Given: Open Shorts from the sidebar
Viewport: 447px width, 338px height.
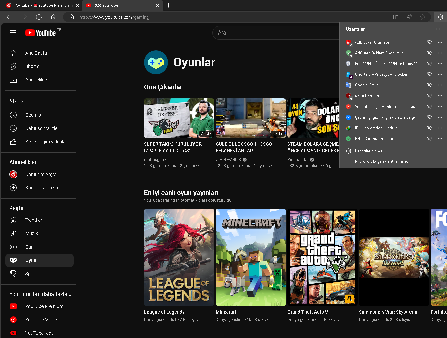Looking at the screenshot, I should click(40, 66).
